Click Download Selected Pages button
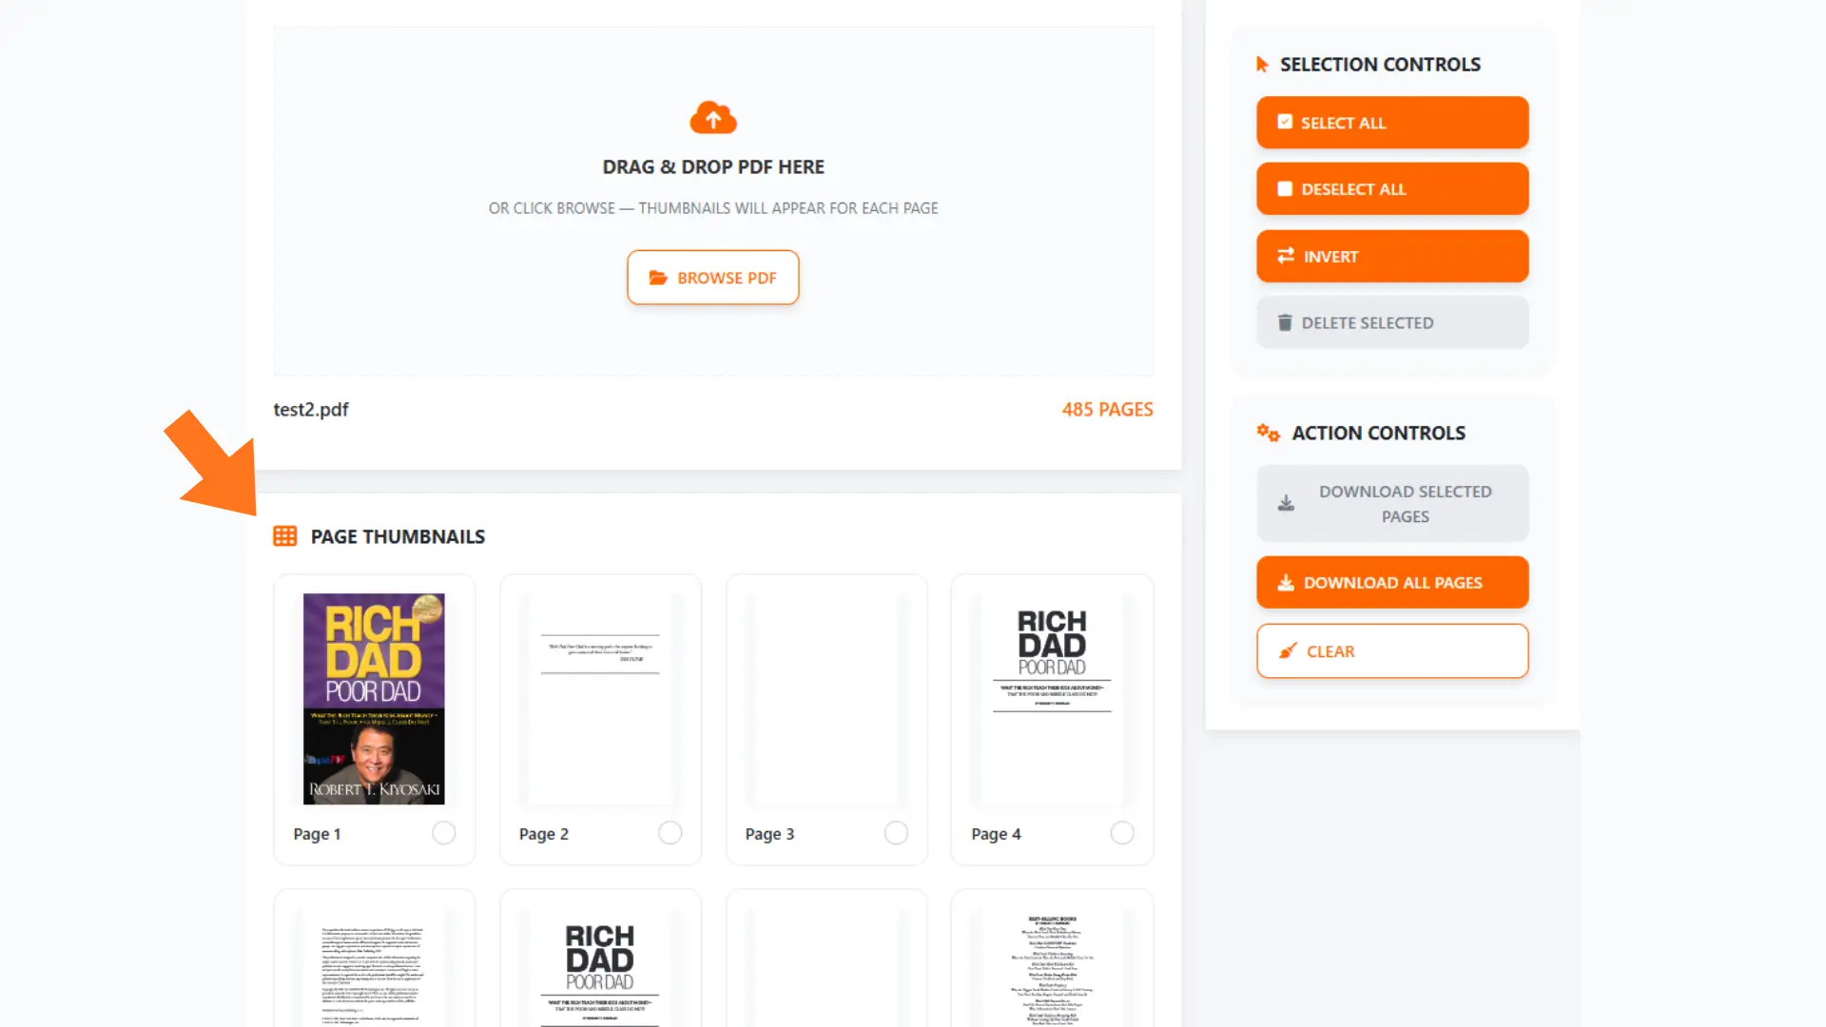The height and width of the screenshot is (1027, 1826). click(x=1392, y=504)
